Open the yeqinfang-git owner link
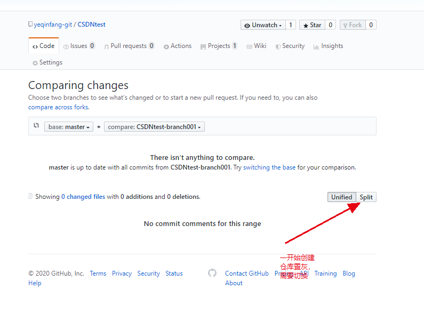Screen dimensions: 424x322 click(53, 25)
